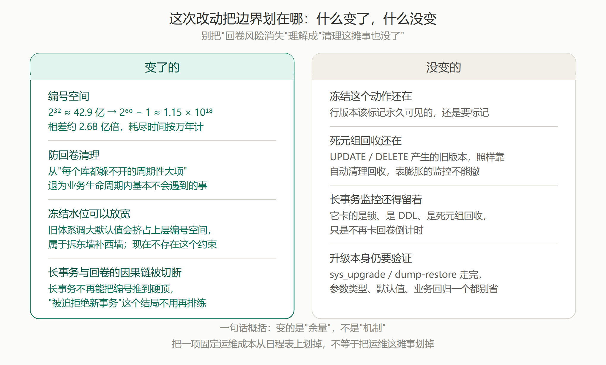This screenshot has width=606, height=365.
Task: Click the line 行版本该标记永久可见的
Action: (x=409, y=112)
